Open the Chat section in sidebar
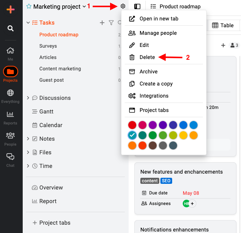This screenshot has width=241, height=233. pyautogui.click(x=10, y=160)
